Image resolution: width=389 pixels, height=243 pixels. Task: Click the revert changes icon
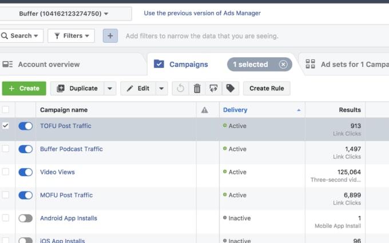(x=180, y=88)
